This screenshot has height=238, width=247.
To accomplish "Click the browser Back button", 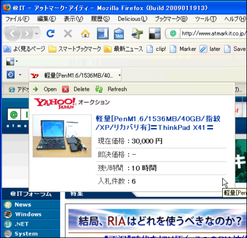I will point(12,33).
